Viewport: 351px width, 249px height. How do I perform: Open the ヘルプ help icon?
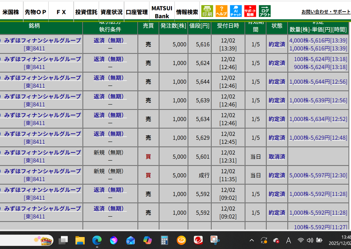(221, 11)
